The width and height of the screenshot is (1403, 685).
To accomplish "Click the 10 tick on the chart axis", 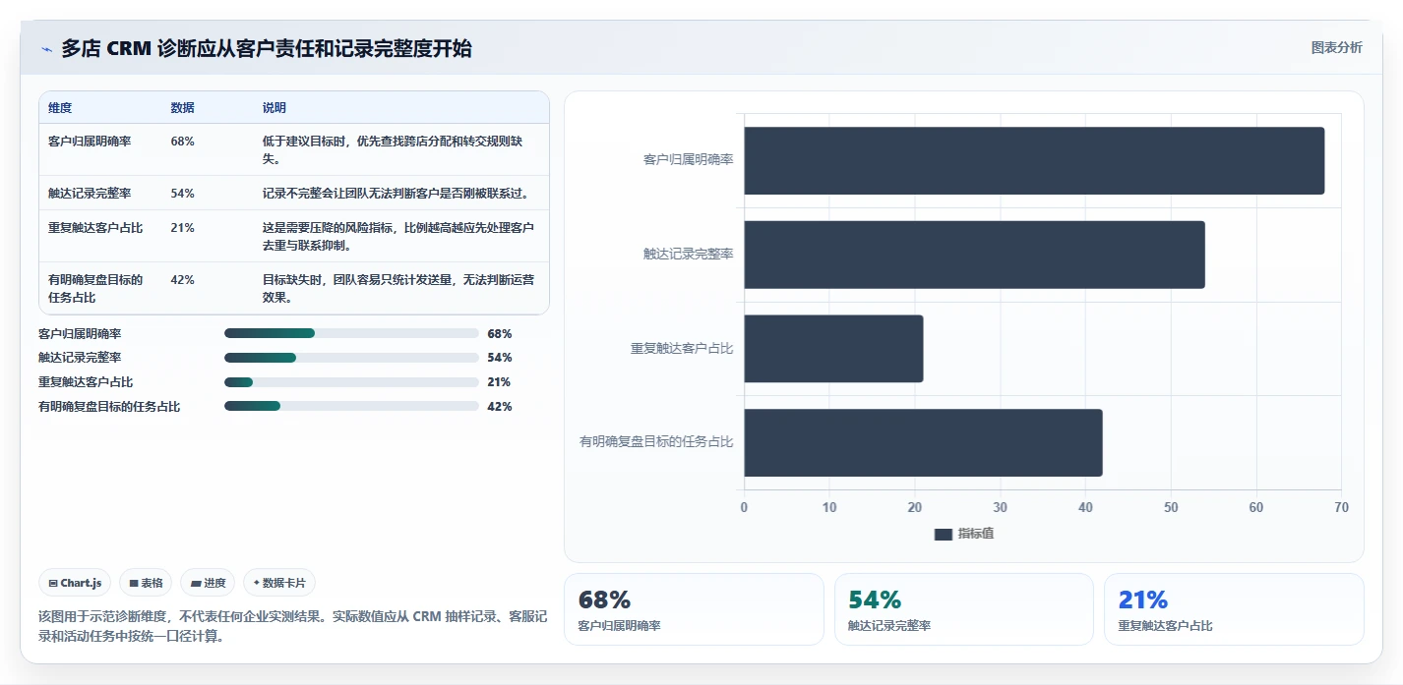I will click(x=829, y=507).
